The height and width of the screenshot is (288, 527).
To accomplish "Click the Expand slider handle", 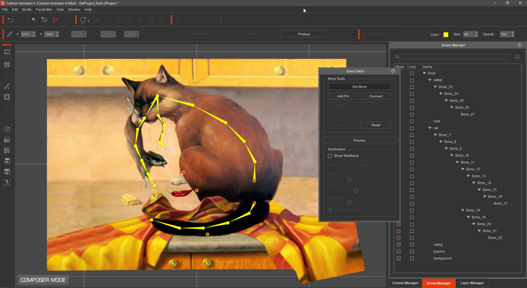I will tap(356, 191).
